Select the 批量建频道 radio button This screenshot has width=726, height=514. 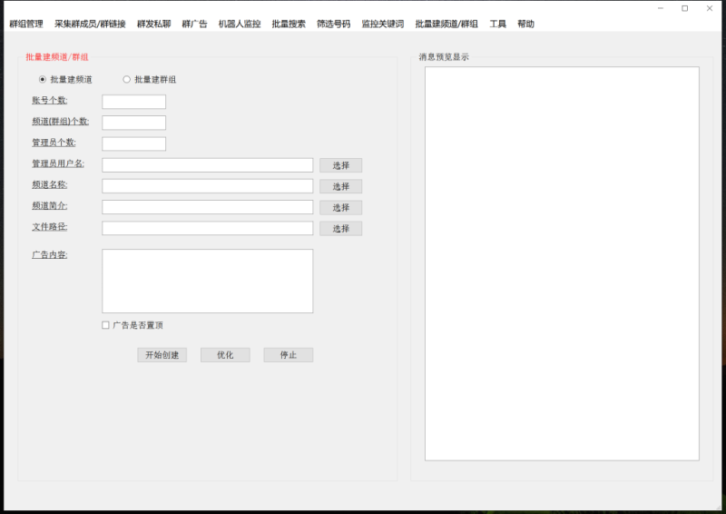click(x=43, y=80)
